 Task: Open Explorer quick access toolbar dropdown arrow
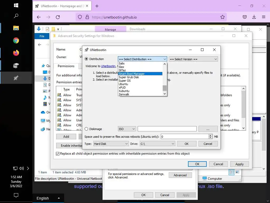pyautogui.click(x=58, y=29)
